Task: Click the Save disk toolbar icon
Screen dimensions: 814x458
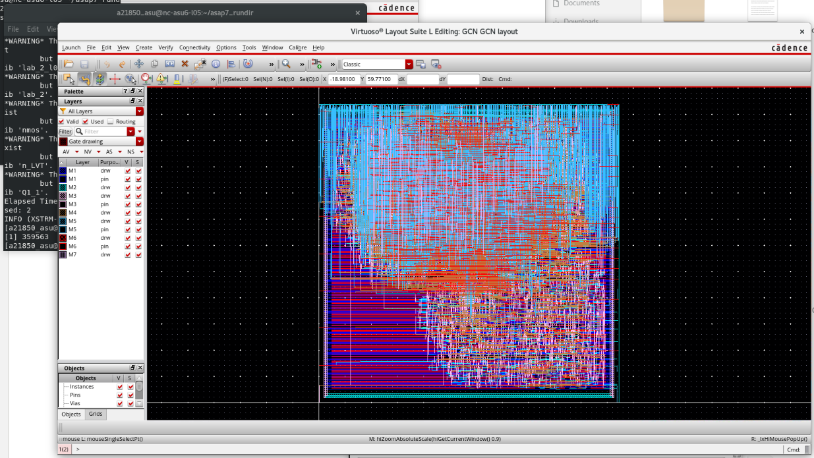Action: coord(84,64)
